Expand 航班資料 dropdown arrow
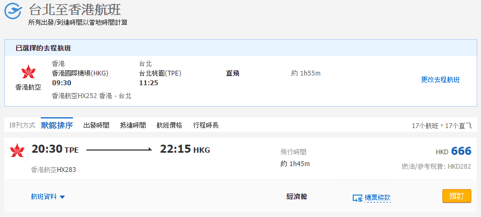This screenshot has height=217, width=481. click(x=62, y=197)
